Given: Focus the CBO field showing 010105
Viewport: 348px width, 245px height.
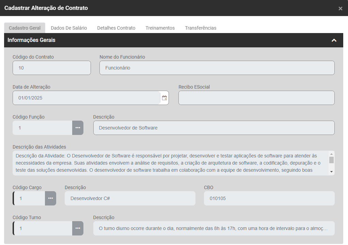Looking at the screenshot, I should [x=269, y=198].
